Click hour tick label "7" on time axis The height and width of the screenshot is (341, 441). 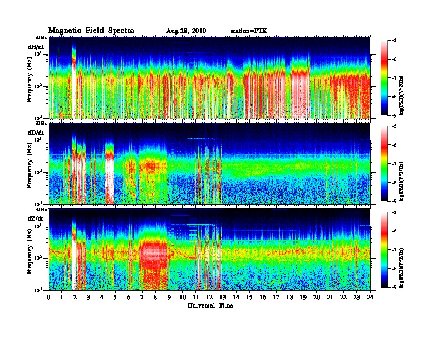tap(142, 297)
